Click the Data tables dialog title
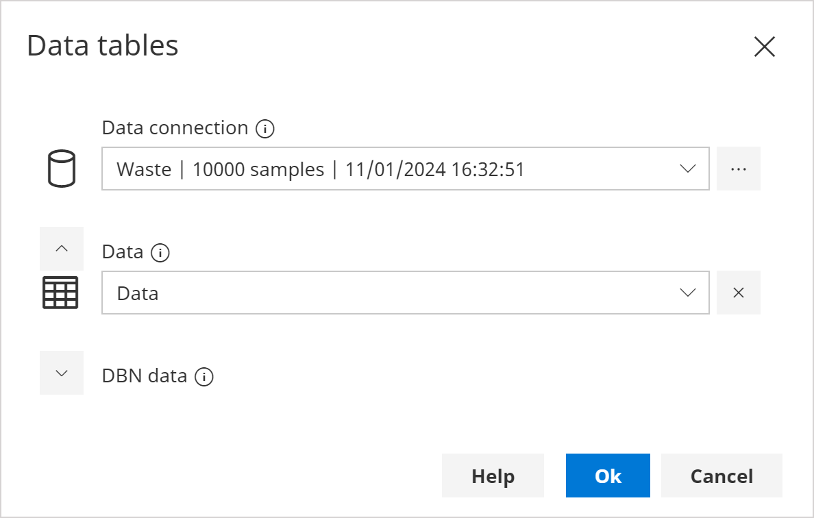Screen dimensions: 814x518 101,45
